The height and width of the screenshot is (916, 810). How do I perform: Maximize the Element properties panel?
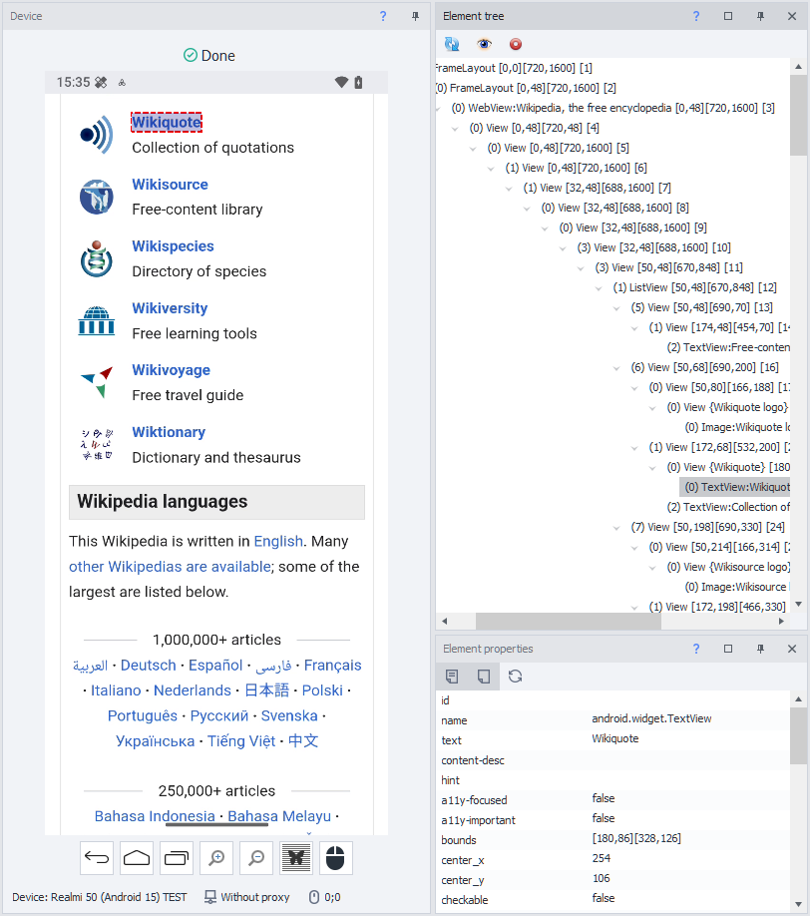[x=728, y=649]
